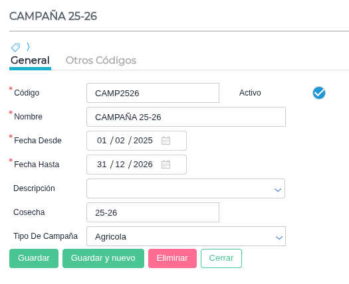This screenshot has height=284, width=349.
Task: Open the Tipo De Campaña dropdown
Action: (186, 236)
